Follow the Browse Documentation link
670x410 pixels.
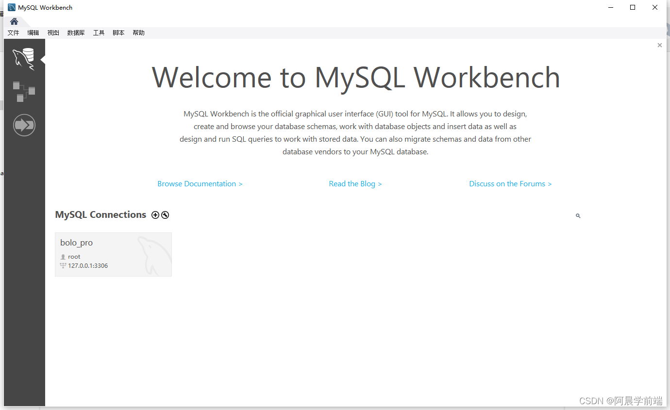200,184
